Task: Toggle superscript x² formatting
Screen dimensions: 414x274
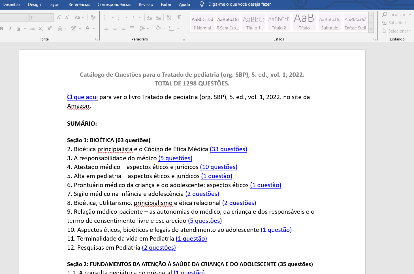Action: (x=49, y=28)
